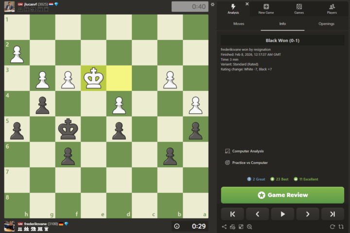350x233 pixels.
Task: Click 'frederiksvane won by resignation' text
Action: [245, 50]
